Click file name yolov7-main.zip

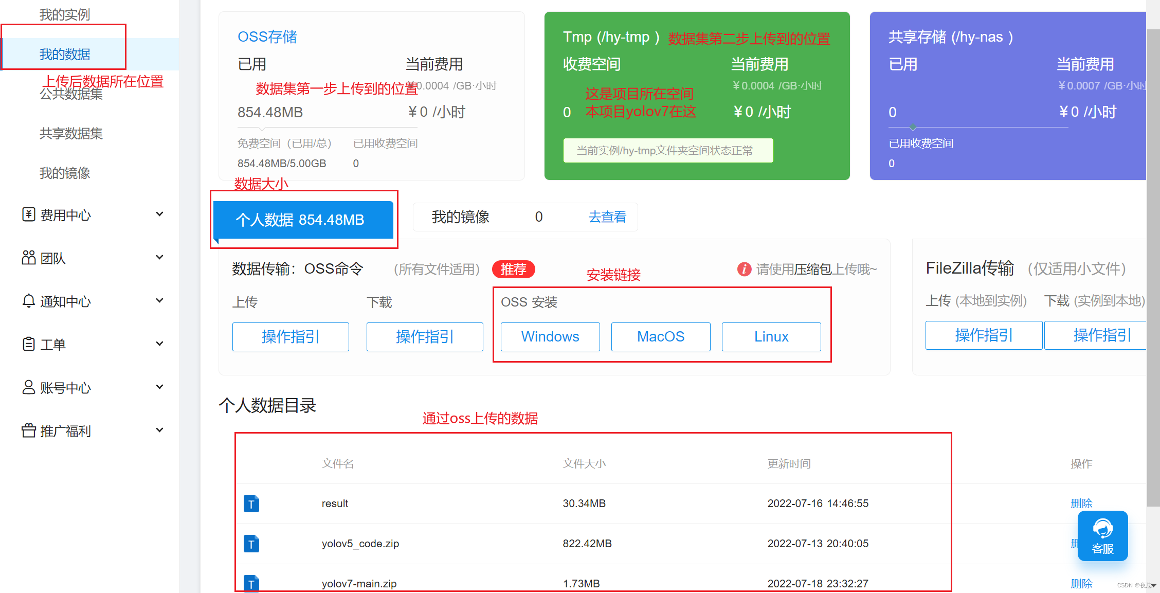(x=359, y=583)
